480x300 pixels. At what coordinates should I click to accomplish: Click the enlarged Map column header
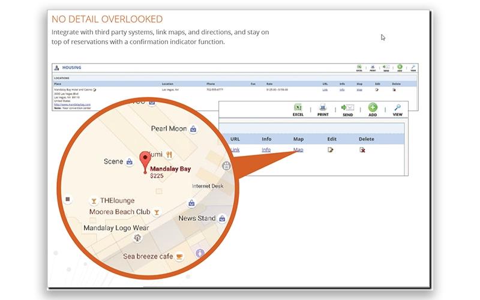(x=298, y=139)
